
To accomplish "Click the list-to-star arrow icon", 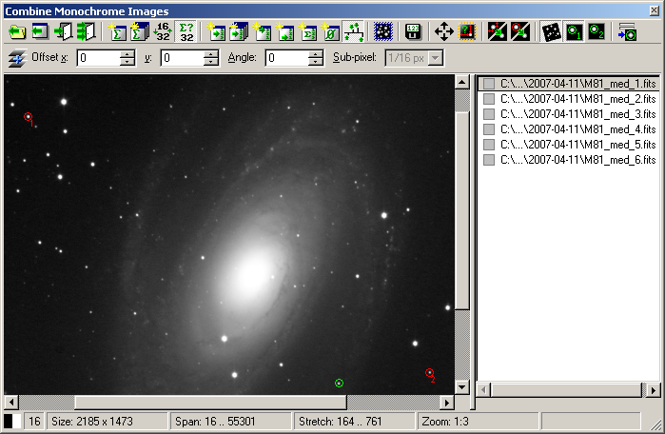I will pos(627,31).
